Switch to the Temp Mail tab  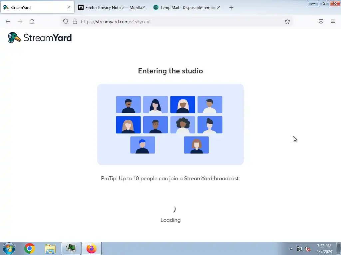coord(187,7)
